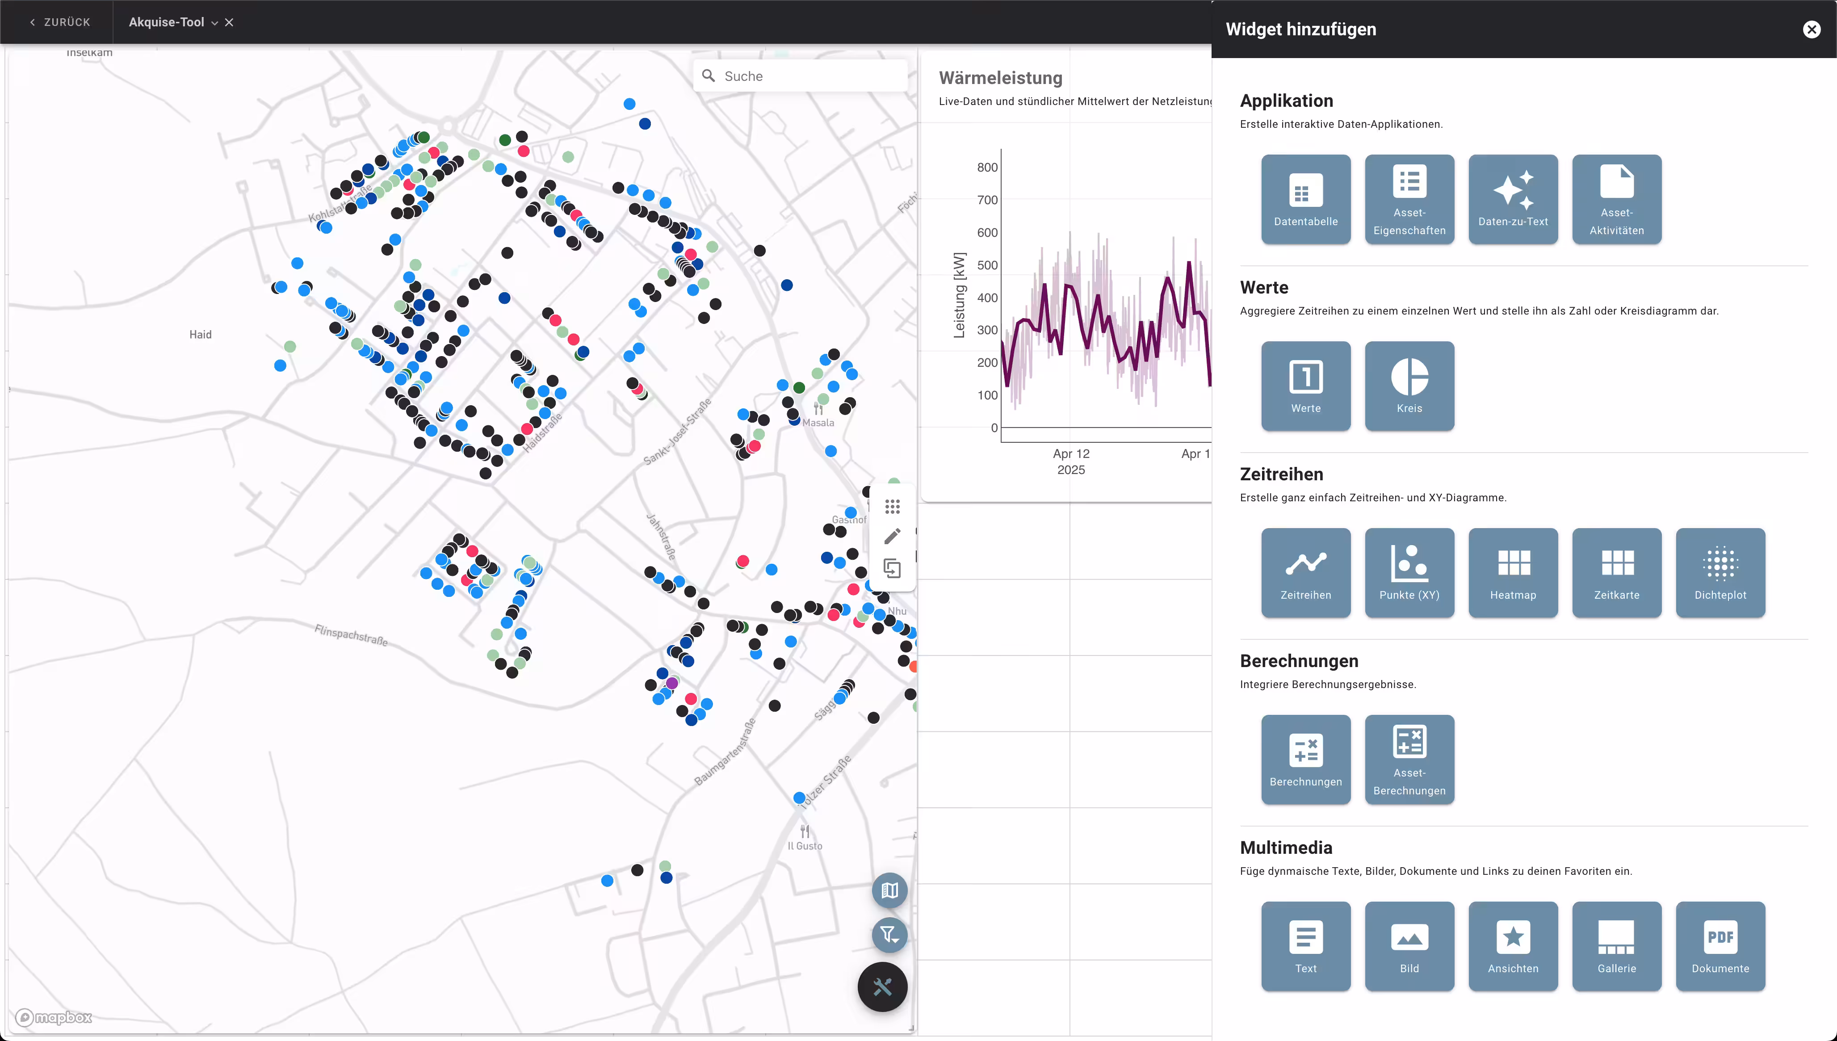Open the mapbox attribution logo
The image size is (1837, 1041).
tap(55, 1017)
